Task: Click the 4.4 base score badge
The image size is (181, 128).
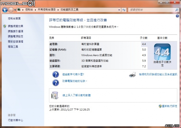Action: (x=162, y=52)
